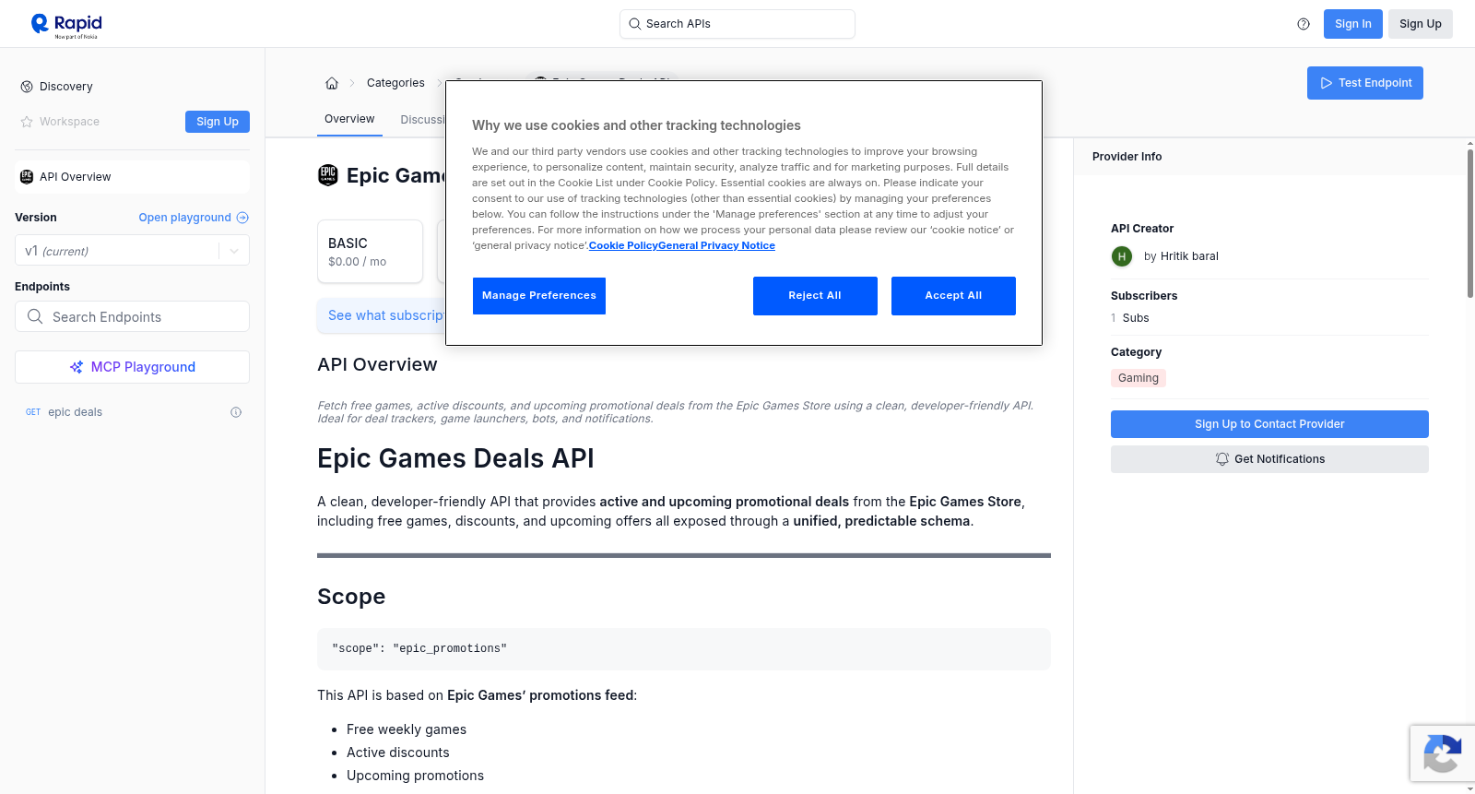Click the info icon on epic deals endpoint
The width and height of the screenshot is (1475, 794).
pos(236,412)
